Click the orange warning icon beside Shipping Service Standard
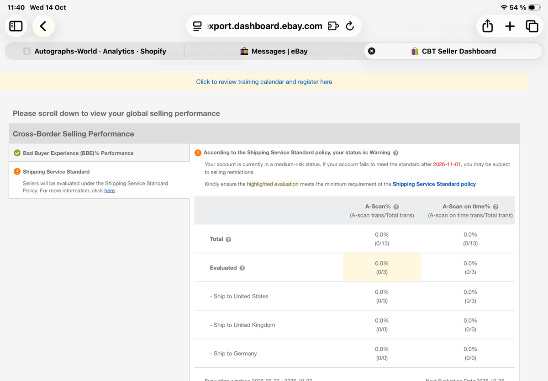The height and width of the screenshot is (381, 548). [17, 172]
